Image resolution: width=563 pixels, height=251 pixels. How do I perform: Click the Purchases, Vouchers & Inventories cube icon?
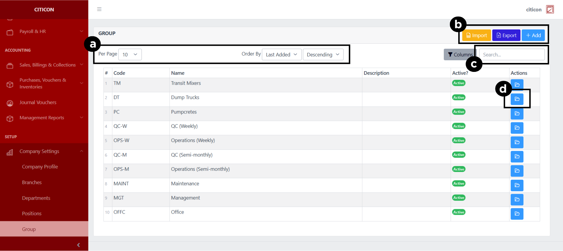click(10, 84)
